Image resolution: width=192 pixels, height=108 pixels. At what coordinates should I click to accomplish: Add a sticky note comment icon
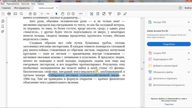(119, 14)
